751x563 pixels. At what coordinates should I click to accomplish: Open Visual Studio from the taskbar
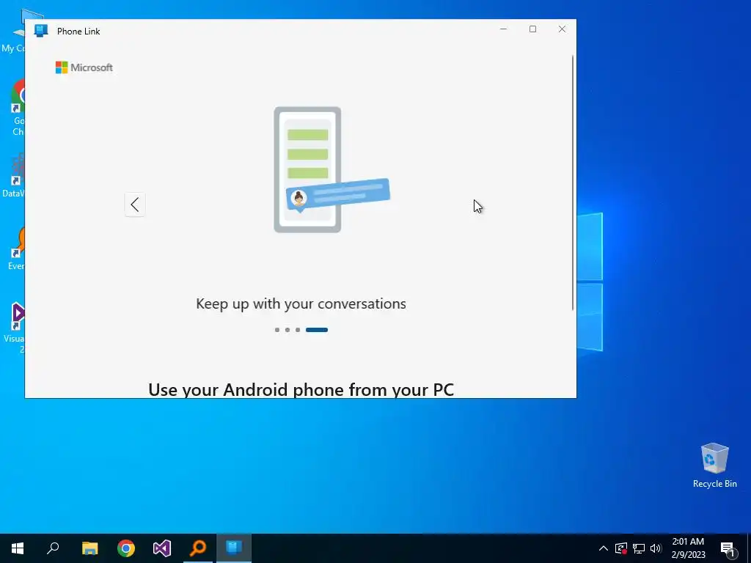(x=162, y=548)
